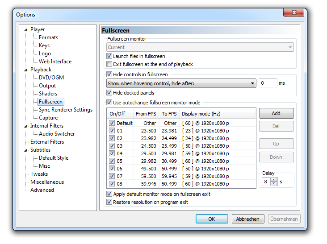Uncheck mode row 06 checkbox
Screen dimensions: 327x244
coord(112,169)
